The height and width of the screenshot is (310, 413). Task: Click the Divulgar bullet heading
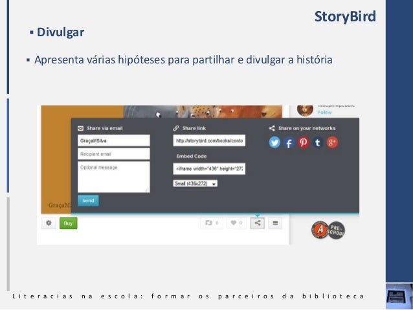click(61, 32)
